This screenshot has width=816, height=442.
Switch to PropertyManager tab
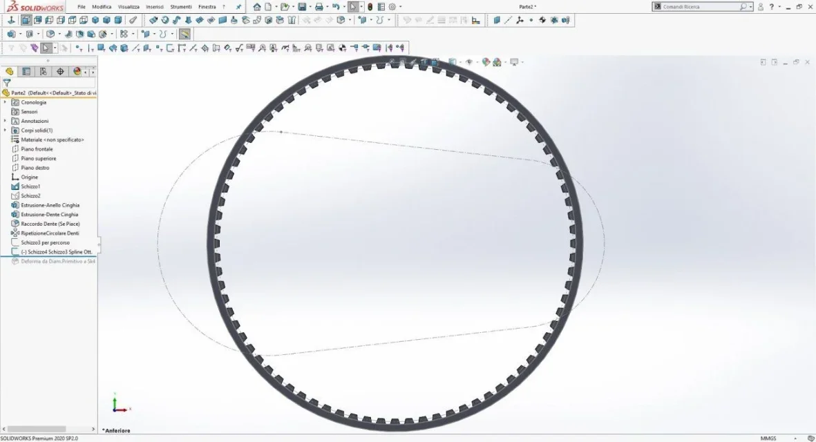[26, 72]
